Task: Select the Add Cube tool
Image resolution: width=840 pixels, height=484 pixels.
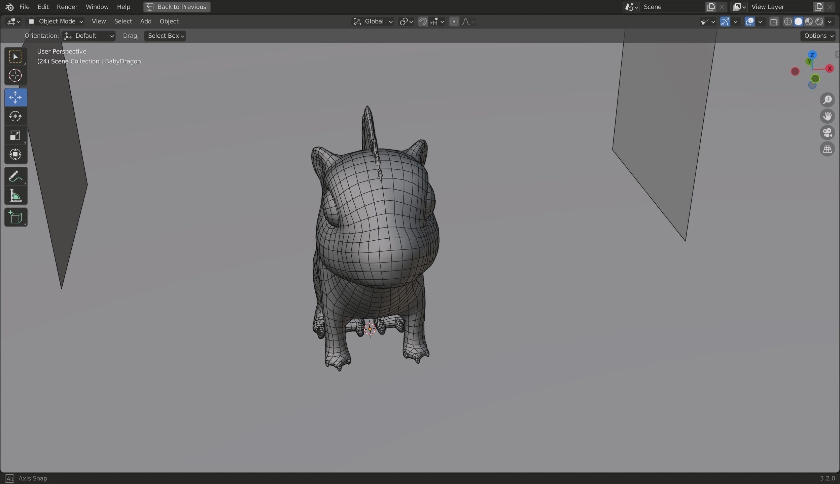Action: [x=15, y=217]
